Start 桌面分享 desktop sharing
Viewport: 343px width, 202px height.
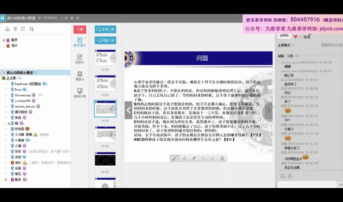click(x=80, y=93)
